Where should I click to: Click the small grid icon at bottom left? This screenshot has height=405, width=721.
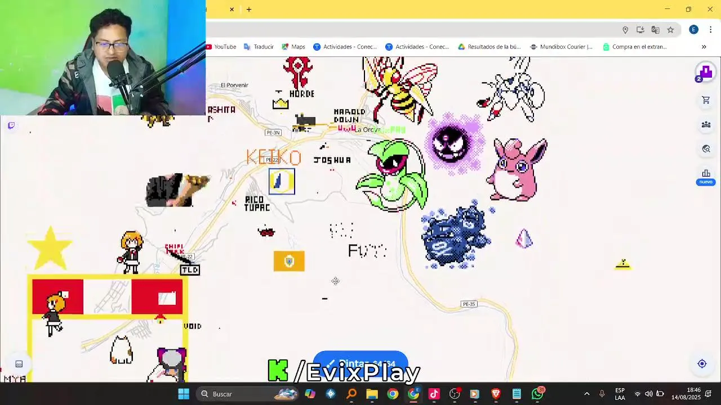19,364
